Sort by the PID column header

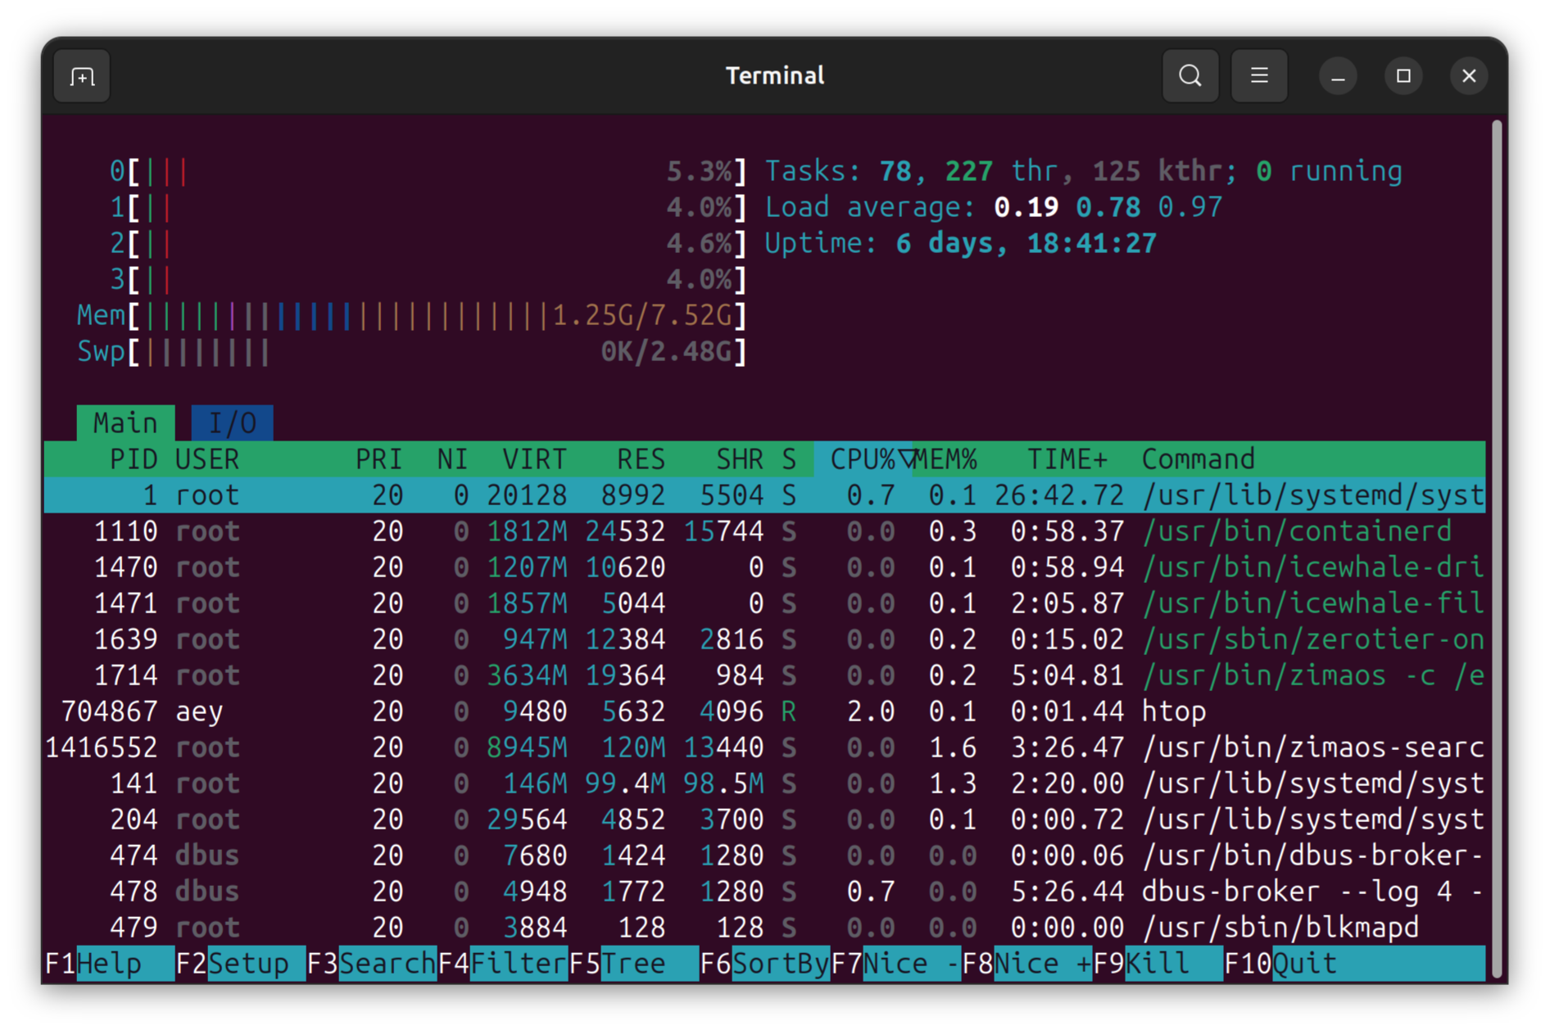(x=134, y=459)
